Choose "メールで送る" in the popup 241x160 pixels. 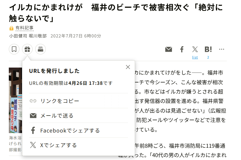pos(78,116)
